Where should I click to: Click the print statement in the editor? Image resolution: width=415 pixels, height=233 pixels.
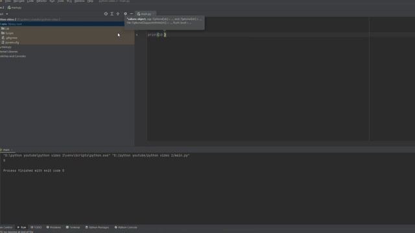[157, 34]
